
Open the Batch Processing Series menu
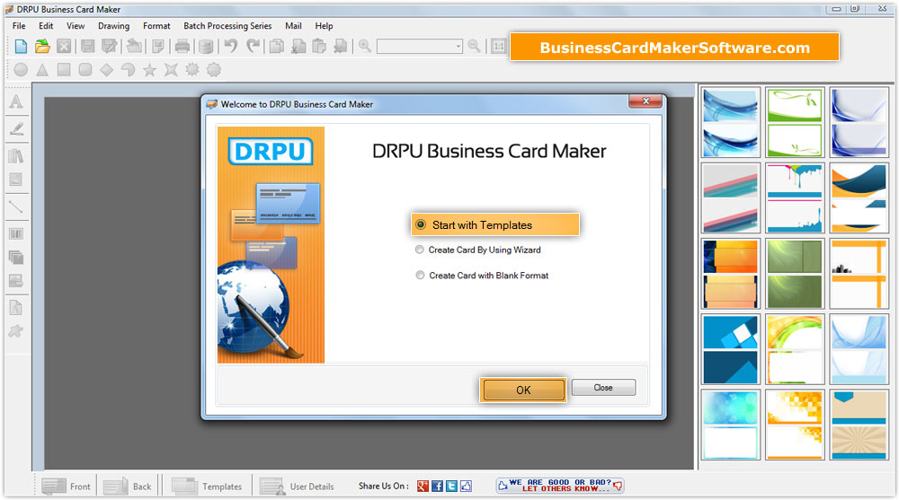(227, 26)
